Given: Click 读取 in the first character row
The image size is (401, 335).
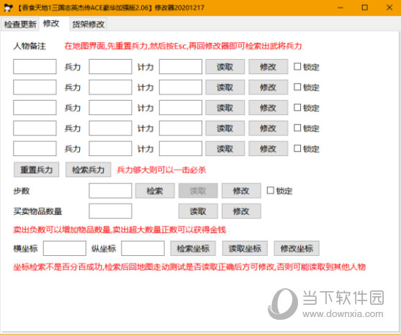Looking at the screenshot, I should [x=225, y=67].
